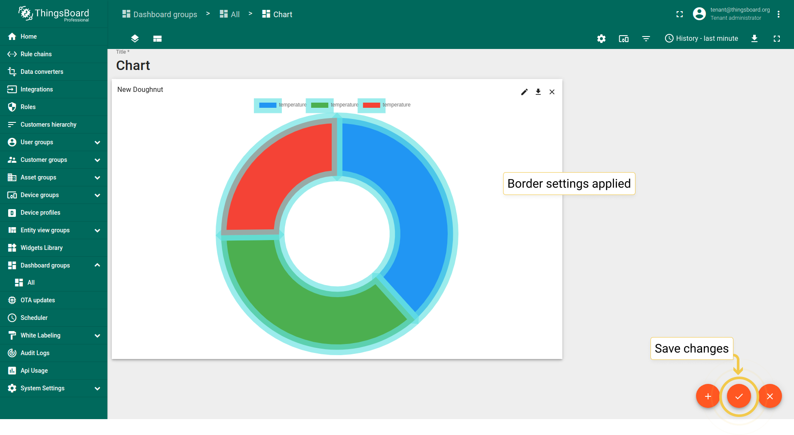Add a new widget with plus button
This screenshot has height=435, width=794.
click(x=708, y=396)
